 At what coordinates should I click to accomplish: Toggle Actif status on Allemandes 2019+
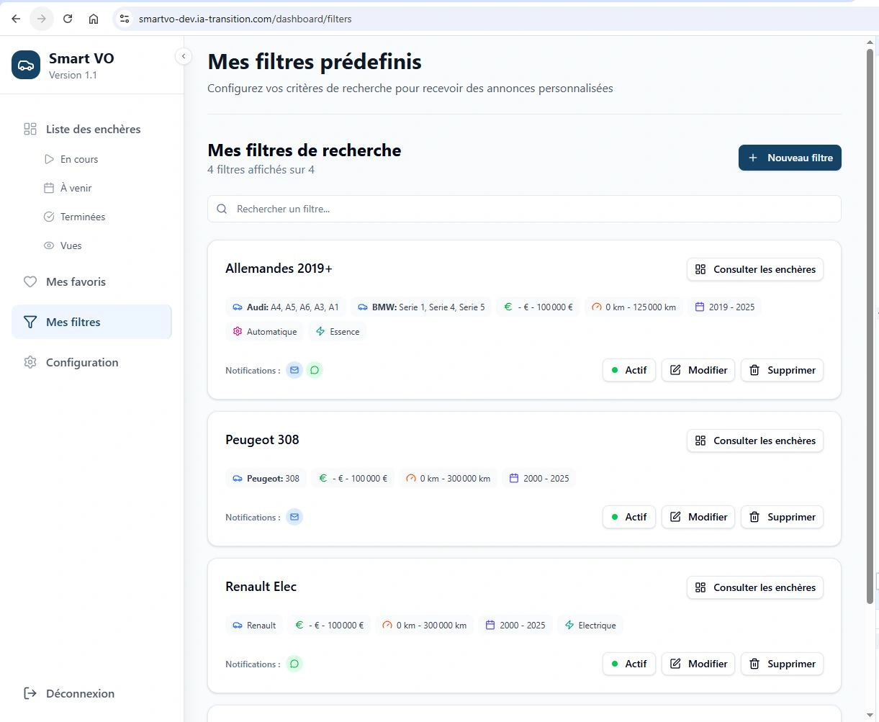pos(629,370)
